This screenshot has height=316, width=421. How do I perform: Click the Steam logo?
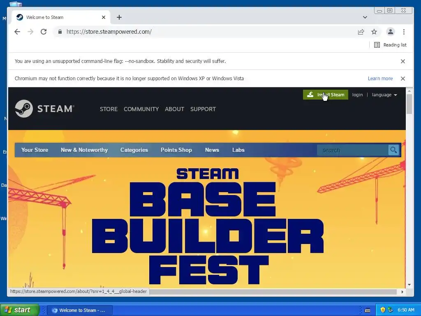tap(44, 109)
